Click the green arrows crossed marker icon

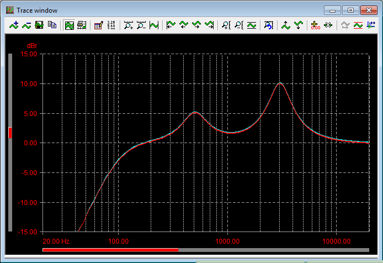[328, 25]
